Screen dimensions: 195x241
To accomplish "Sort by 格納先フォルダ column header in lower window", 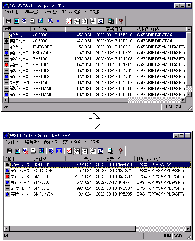I will [163, 159].
